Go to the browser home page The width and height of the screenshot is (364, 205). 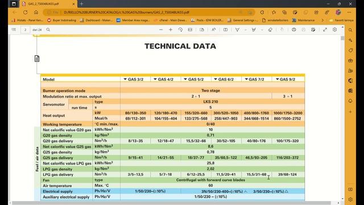click(x=36, y=13)
